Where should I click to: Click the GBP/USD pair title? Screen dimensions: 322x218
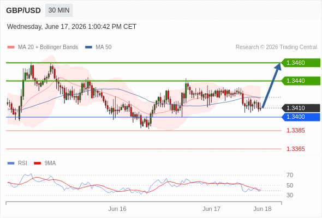click(x=23, y=10)
